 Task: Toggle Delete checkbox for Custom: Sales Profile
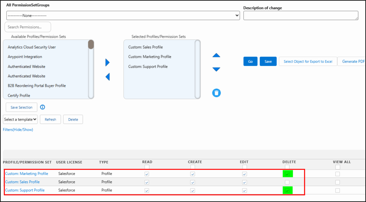(287, 182)
